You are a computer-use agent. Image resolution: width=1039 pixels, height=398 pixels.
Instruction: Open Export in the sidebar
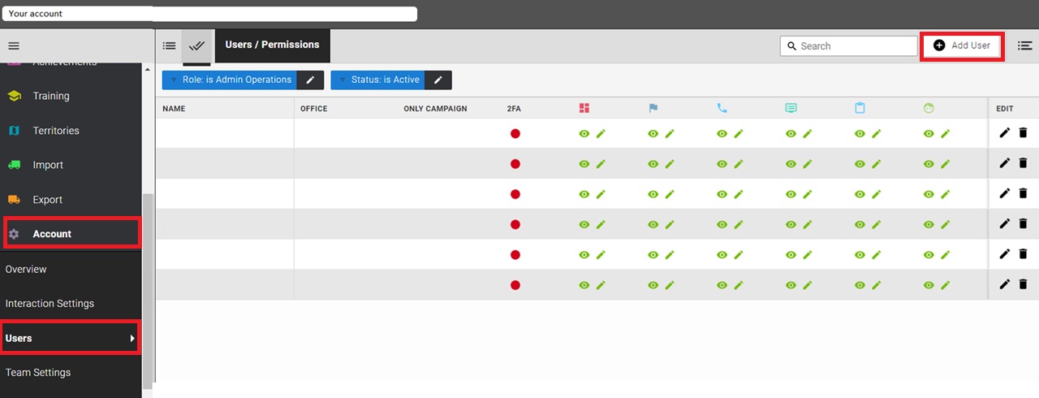[48, 200]
